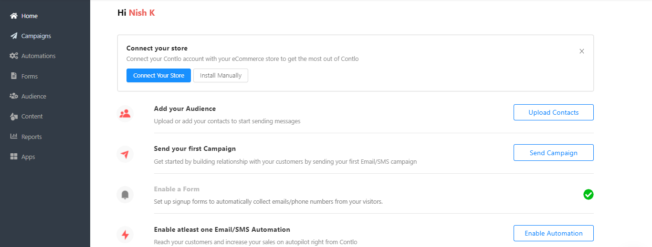
Task: Click the Send Campaign button
Action: click(553, 153)
